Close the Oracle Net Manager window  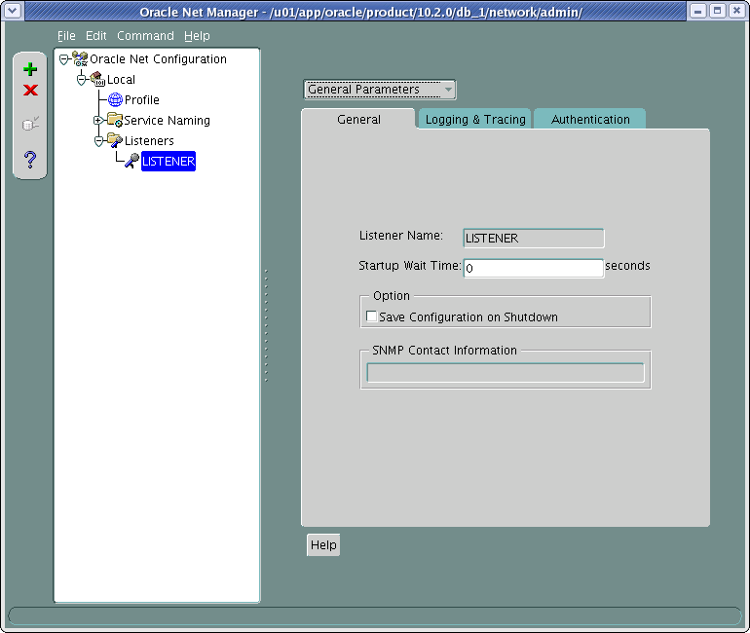[737, 11]
